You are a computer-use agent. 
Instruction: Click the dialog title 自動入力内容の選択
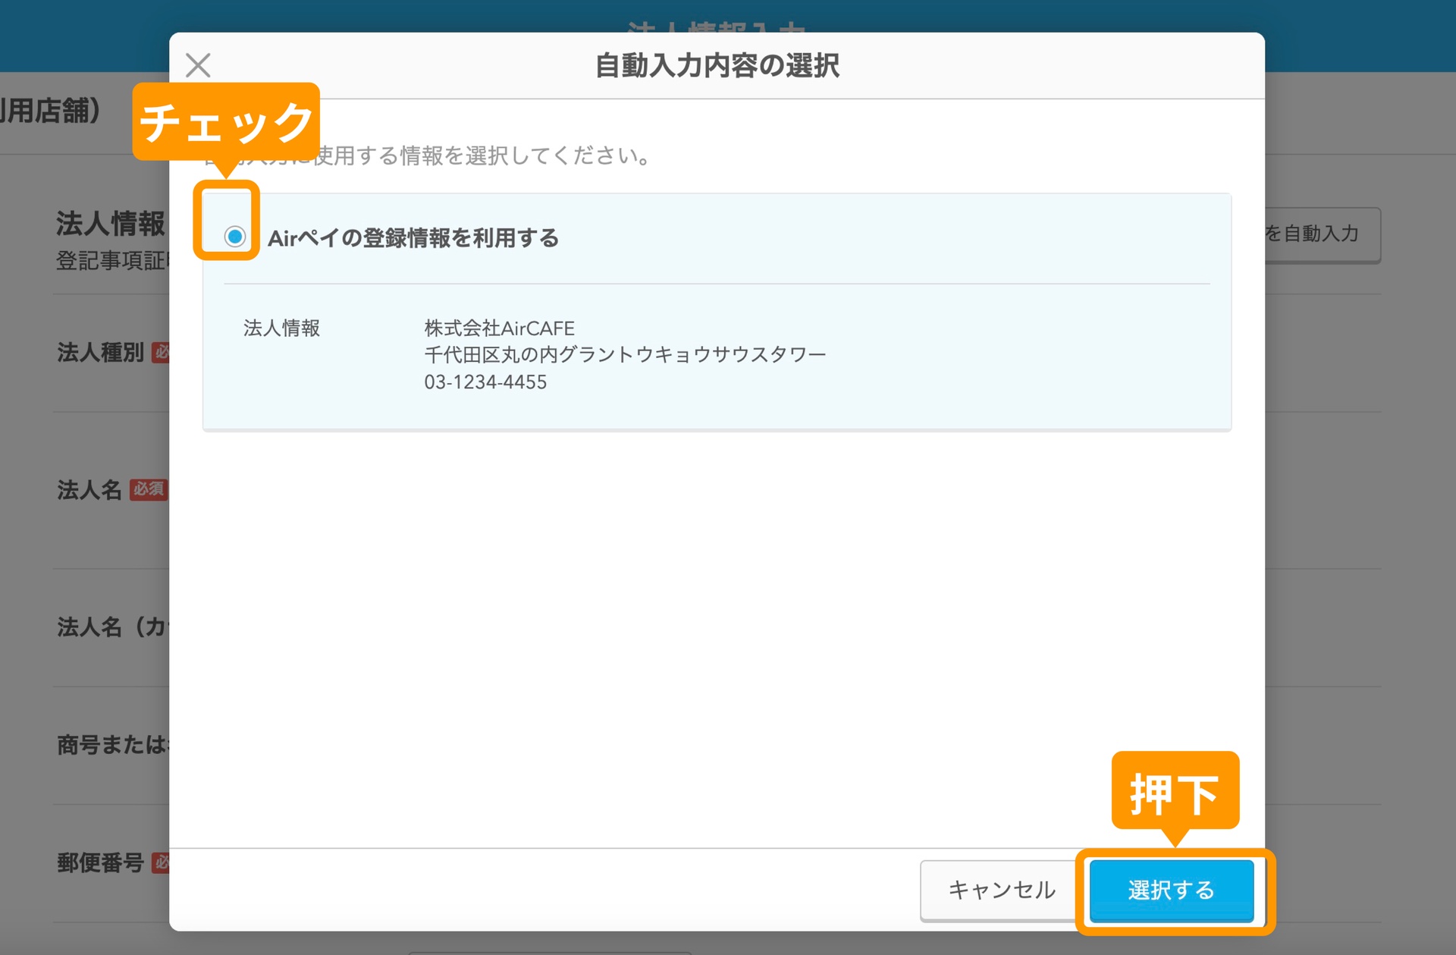click(x=718, y=66)
